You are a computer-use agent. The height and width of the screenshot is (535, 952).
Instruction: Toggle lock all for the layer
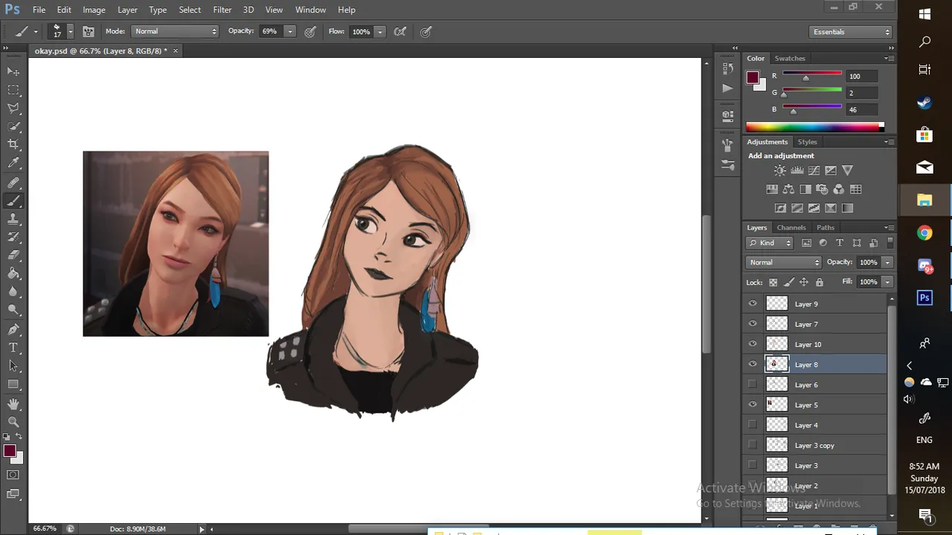[819, 282]
